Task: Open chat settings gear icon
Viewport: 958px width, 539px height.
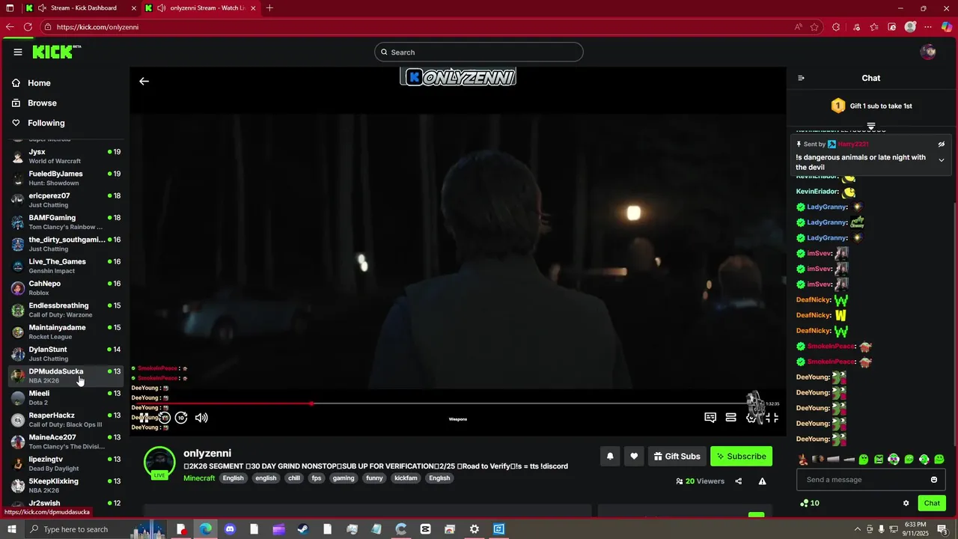Action: point(906,503)
